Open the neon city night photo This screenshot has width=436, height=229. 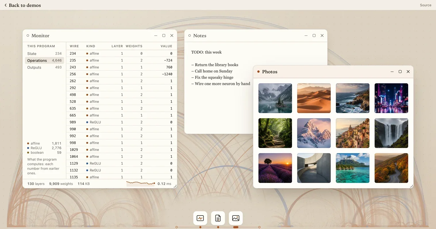click(391, 98)
